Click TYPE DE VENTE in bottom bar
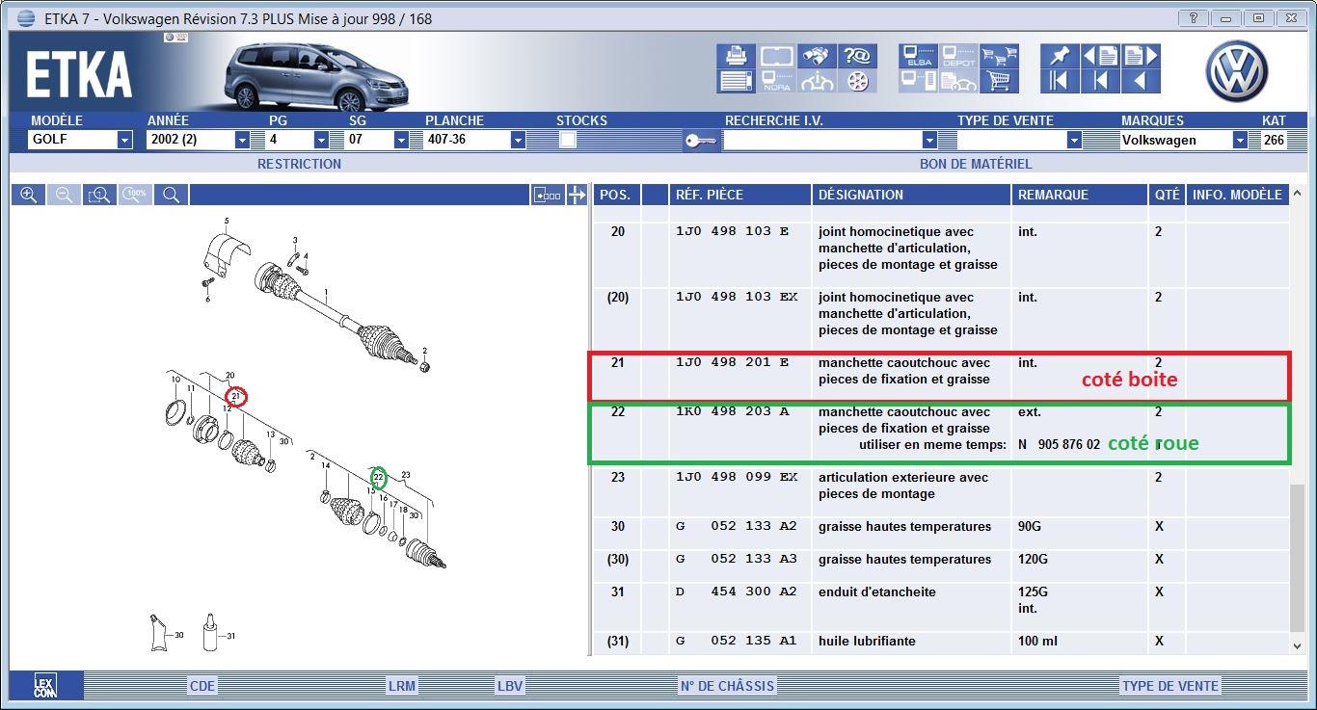 (1170, 686)
